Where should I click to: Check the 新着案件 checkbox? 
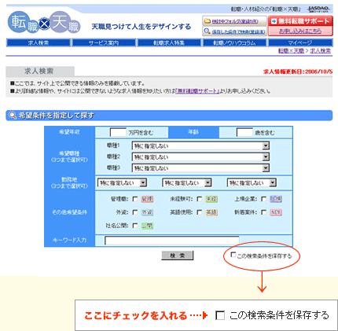[264, 212]
